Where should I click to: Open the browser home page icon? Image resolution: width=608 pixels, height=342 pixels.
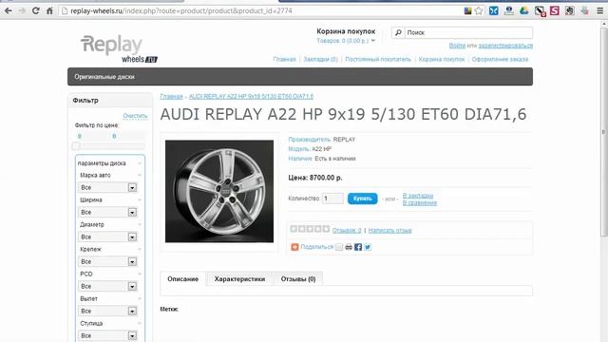coord(49,10)
